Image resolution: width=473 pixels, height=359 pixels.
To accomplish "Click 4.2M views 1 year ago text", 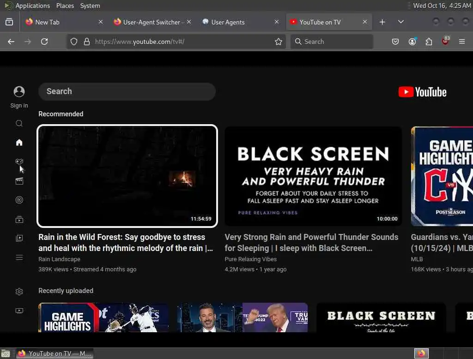I will [255, 269].
